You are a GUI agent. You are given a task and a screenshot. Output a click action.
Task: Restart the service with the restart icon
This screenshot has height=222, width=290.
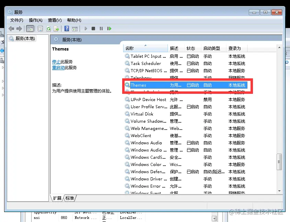coord(109,29)
